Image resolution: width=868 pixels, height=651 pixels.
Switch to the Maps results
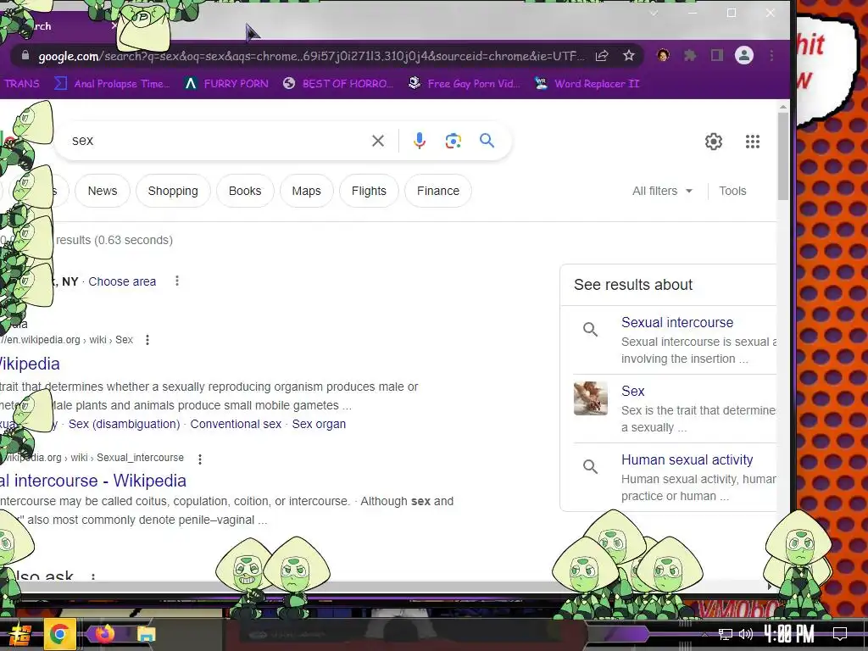[306, 191]
